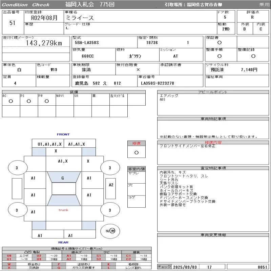This screenshot has width=271, height=271.
Task: Click the bottom-right tire circle marked 3
Action: [x=109, y=210]
